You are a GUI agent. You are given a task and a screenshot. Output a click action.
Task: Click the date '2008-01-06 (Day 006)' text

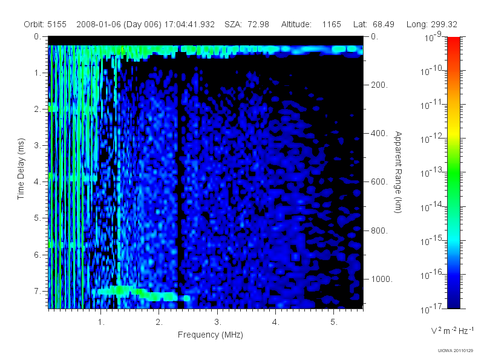[x=119, y=24]
